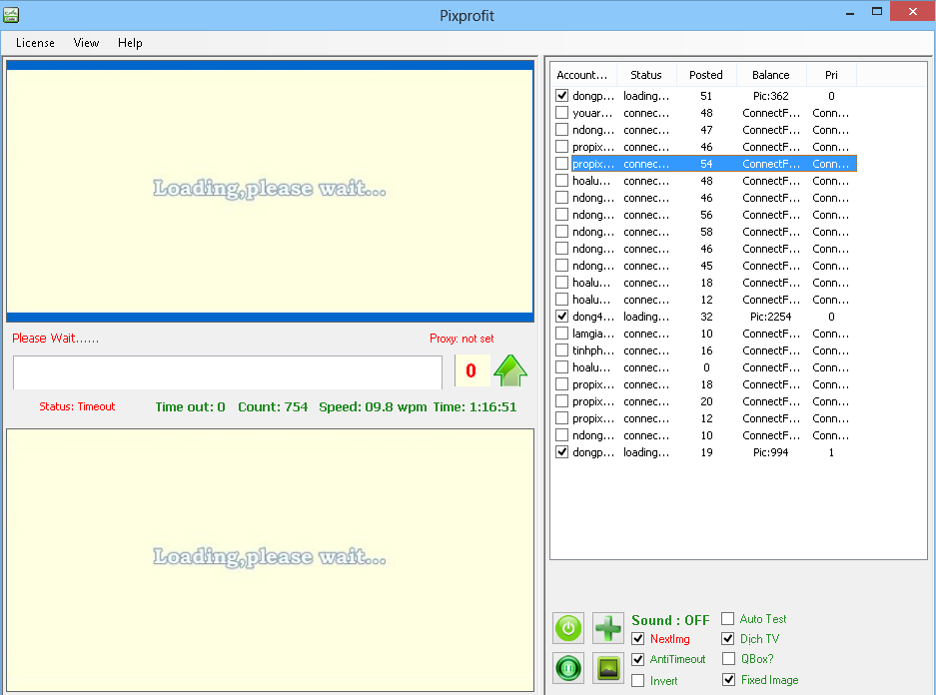Image resolution: width=936 pixels, height=695 pixels.
Task: Click the green power button icon
Action: pos(568,628)
